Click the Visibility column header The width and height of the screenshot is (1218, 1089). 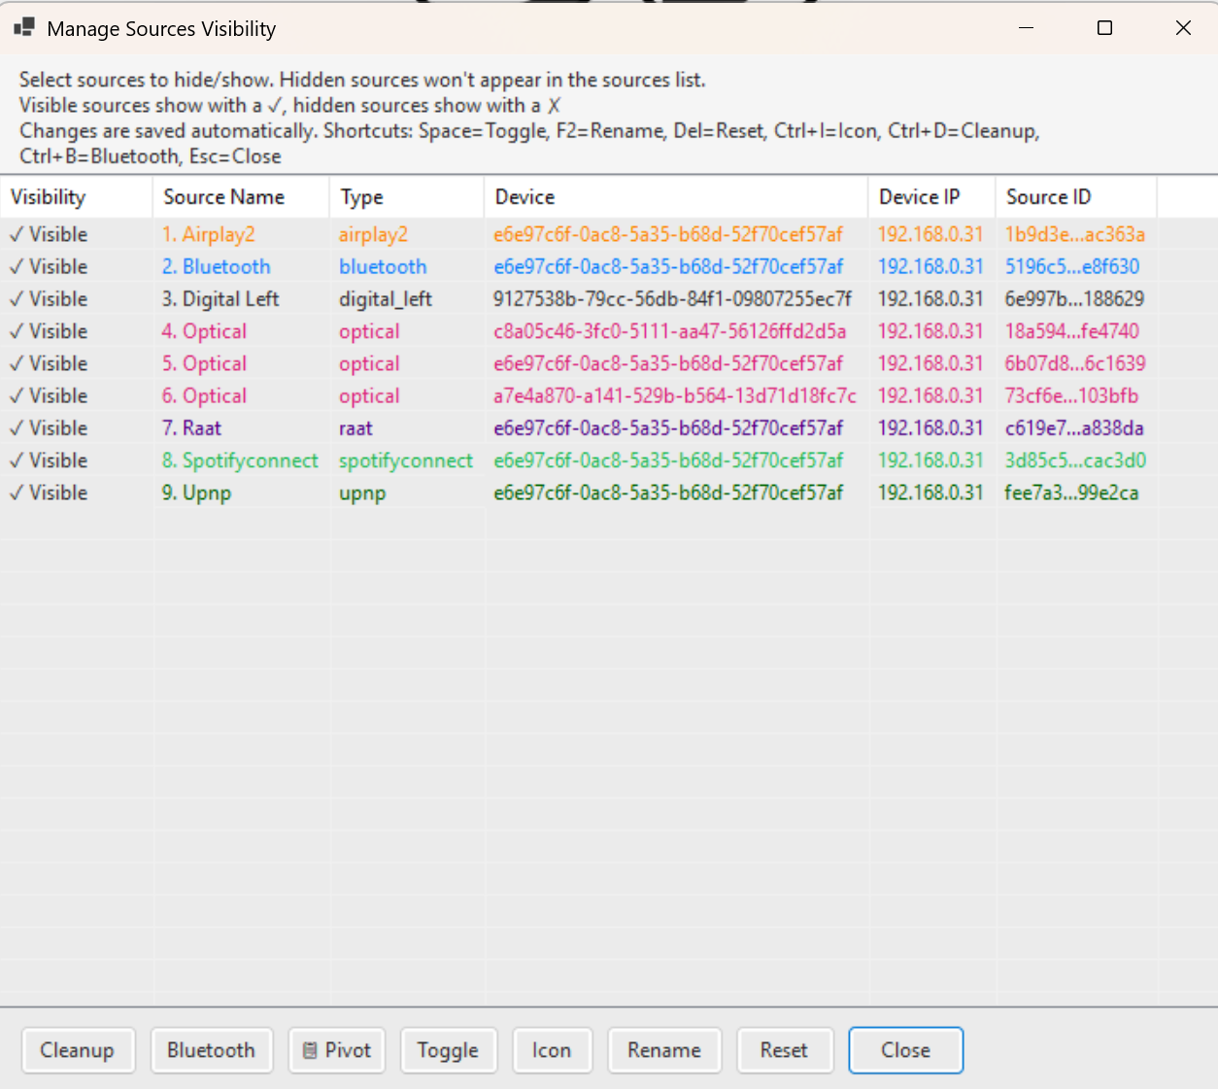pyautogui.click(x=48, y=197)
